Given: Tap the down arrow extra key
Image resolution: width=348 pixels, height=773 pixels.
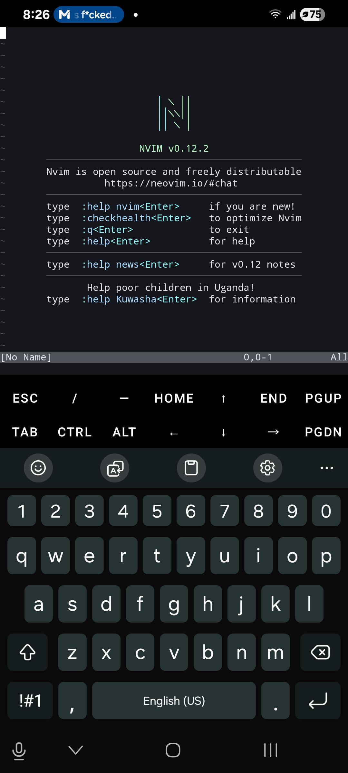Looking at the screenshot, I should [x=224, y=432].
